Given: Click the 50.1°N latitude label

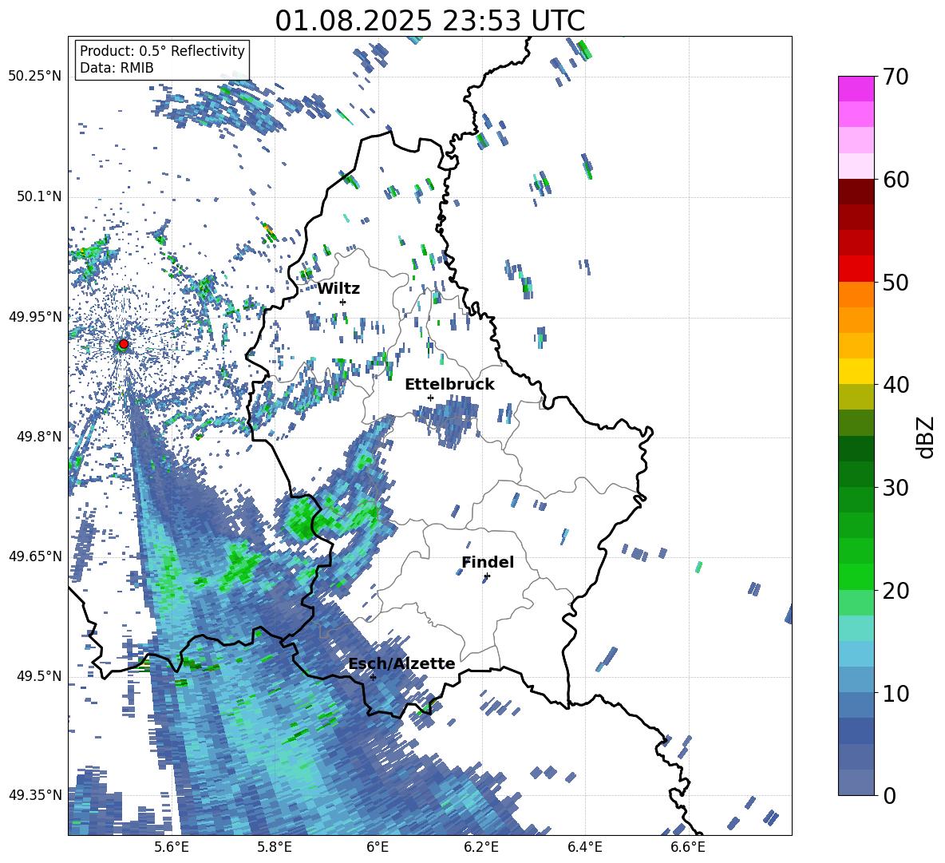Looking at the screenshot, I should (x=38, y=197).
